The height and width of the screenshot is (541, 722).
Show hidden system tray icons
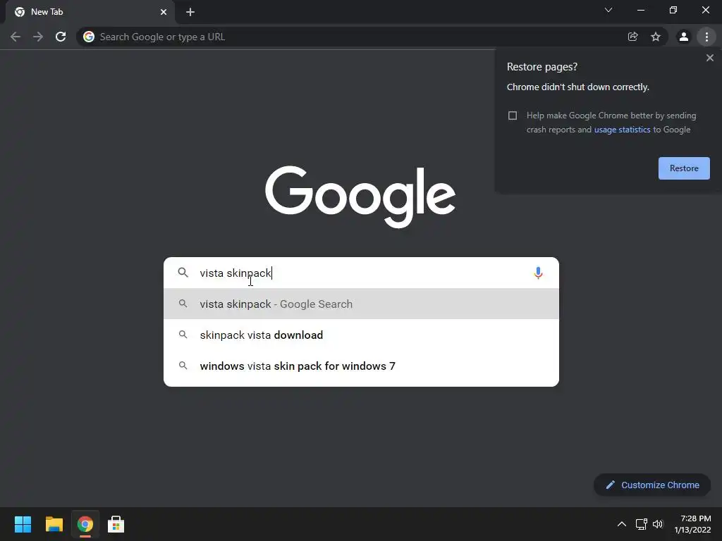point(622,524)
